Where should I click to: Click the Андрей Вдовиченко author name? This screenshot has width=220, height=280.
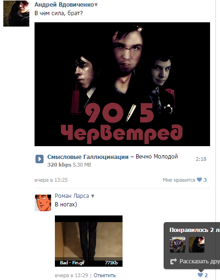pos(64,5)
